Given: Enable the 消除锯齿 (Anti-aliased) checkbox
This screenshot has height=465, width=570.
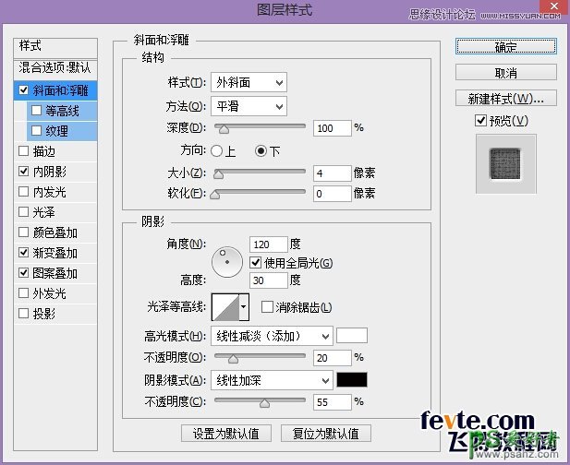Looking at the screenshot, I should [268, 307].
